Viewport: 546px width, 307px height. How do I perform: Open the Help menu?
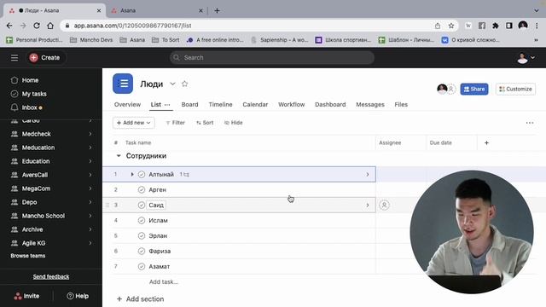click(x=78, y=296)
